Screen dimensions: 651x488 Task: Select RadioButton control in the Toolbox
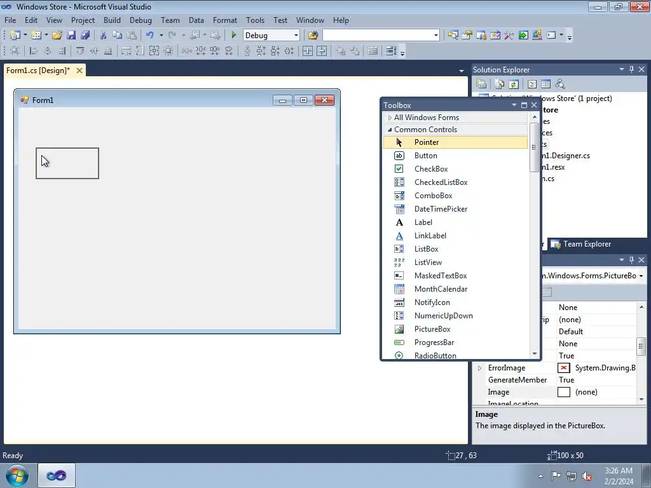click(455, 355)
